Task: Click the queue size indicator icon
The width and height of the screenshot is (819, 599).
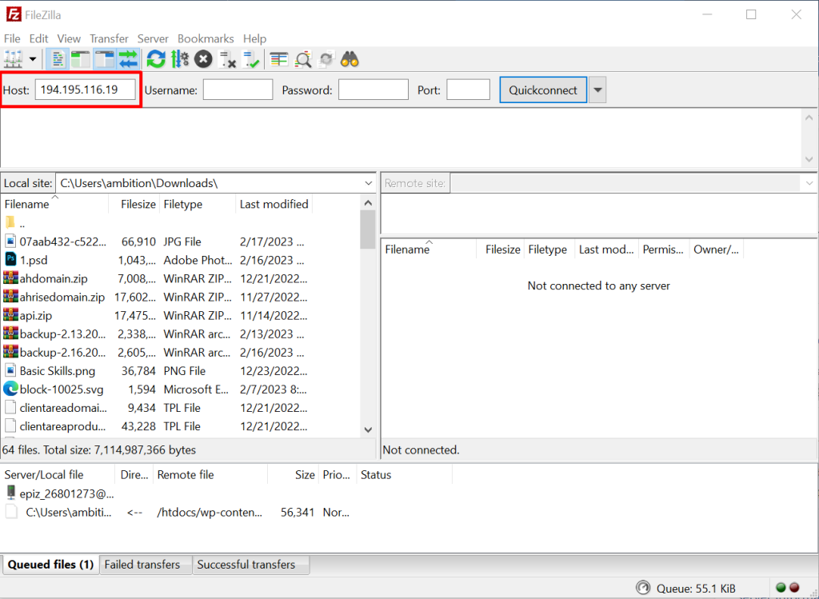Action: [x=643, y=588]
